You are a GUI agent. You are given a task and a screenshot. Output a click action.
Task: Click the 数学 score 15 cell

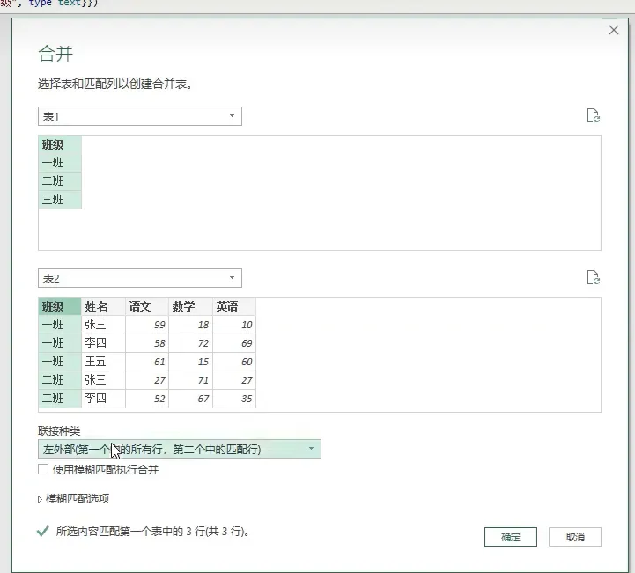190,362
